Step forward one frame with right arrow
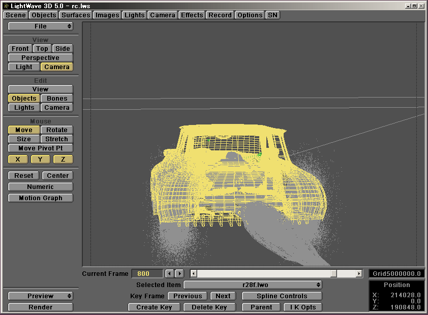Image resolution: width=428 pixels, height=315 pixels. [x=179, y=274]
